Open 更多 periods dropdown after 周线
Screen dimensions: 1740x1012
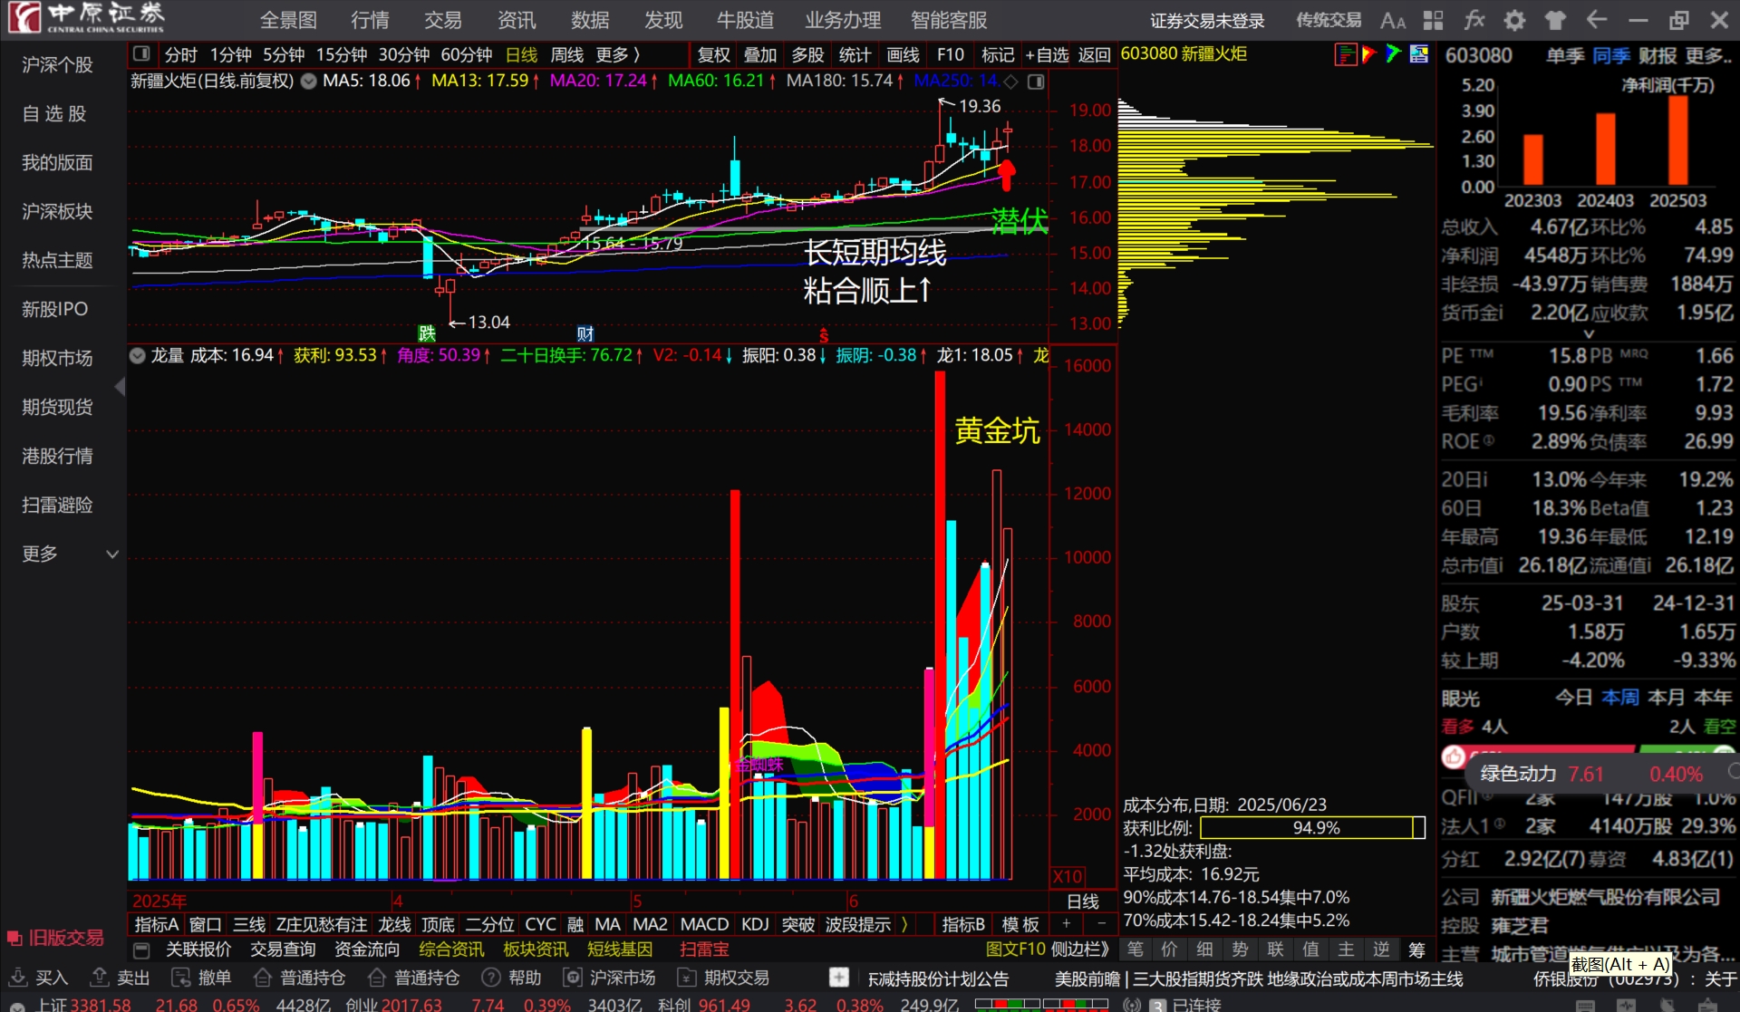point(617,54)
